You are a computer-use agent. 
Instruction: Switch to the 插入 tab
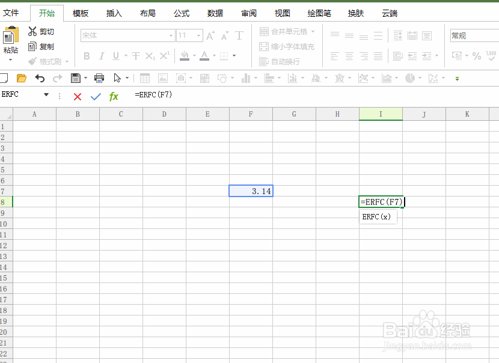(114, 13)
